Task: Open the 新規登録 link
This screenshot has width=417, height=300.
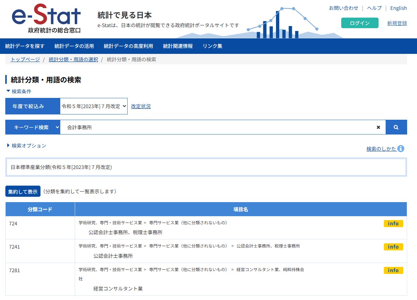Action: (397, 23)
